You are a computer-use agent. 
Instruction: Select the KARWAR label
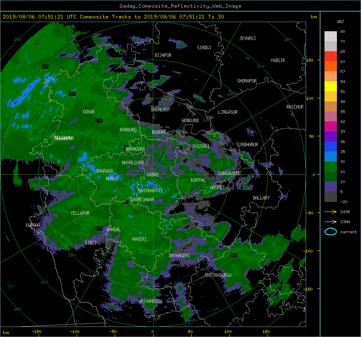(33, 225)
